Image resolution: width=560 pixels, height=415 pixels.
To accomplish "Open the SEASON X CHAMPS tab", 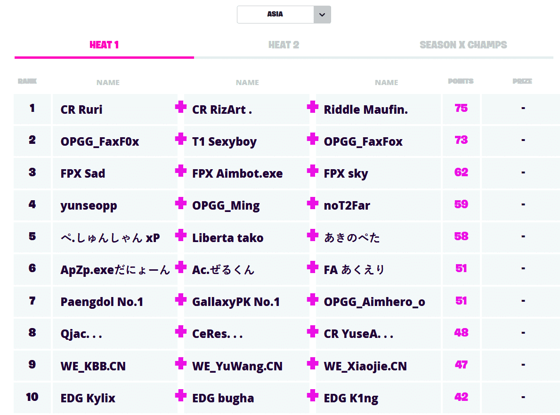I will pos(463,45).
